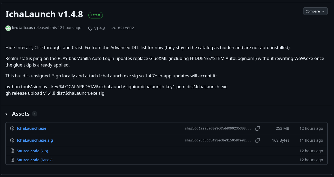
Task: Copy sha256 hash for IchaLaunch.exe.sig
Action: tap(258, 140)
